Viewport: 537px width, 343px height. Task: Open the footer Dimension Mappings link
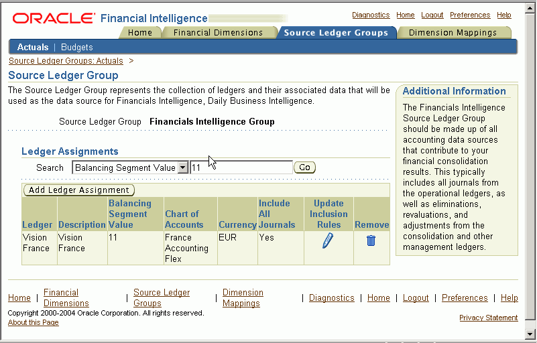(243, 298)
